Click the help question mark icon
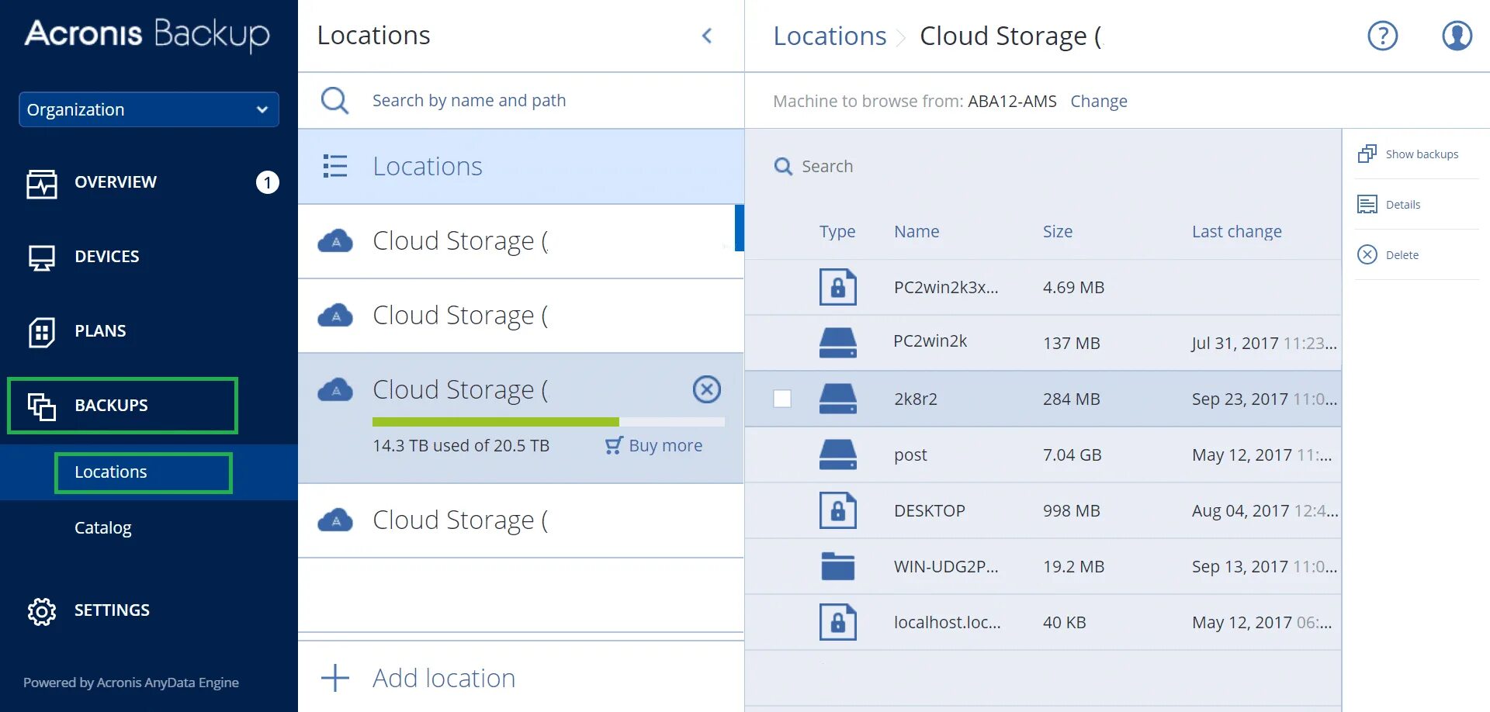Screen dimensions: 1490x712 tap(1382, 36)
